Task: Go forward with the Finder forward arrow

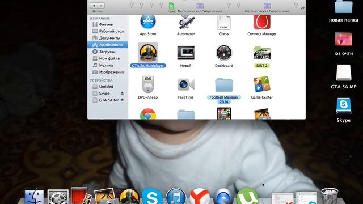Action: point(101,5)
